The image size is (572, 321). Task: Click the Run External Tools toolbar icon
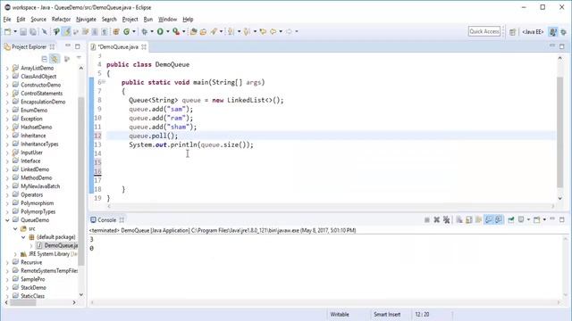coord(176,32)
